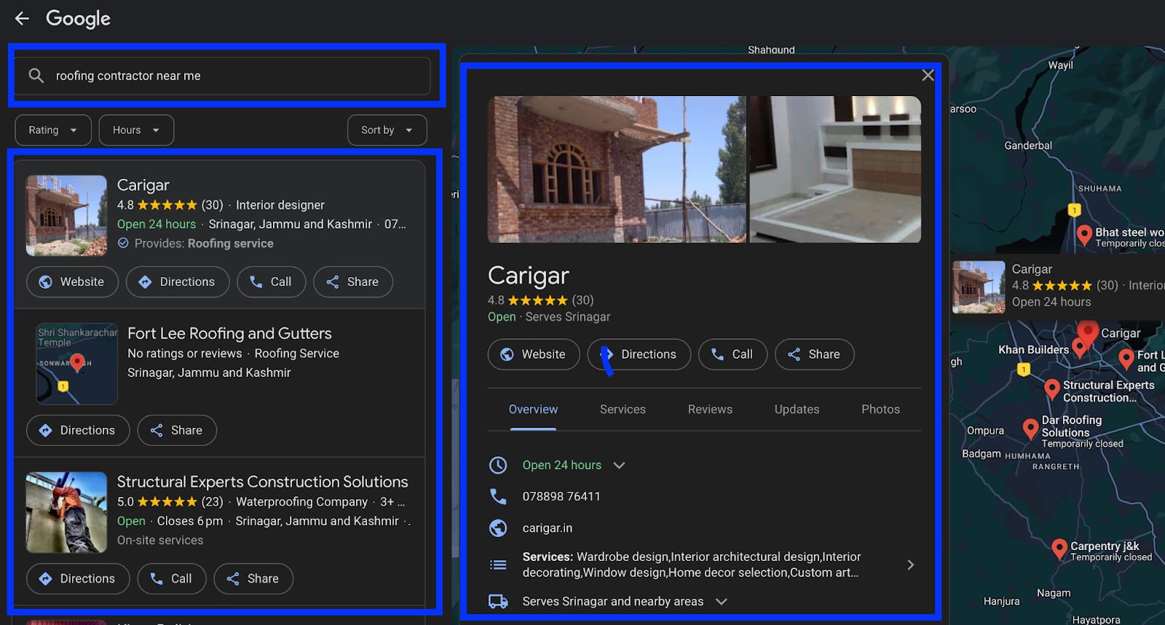Click the Khan Builders map pin
Image resolution: width=1165 pixels, height=625 pixels.
coord(1080,348)
